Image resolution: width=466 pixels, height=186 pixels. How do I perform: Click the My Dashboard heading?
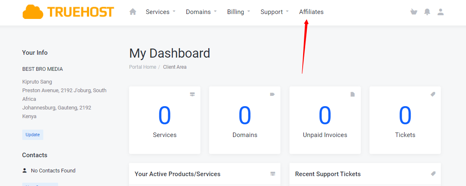point(169,53)
